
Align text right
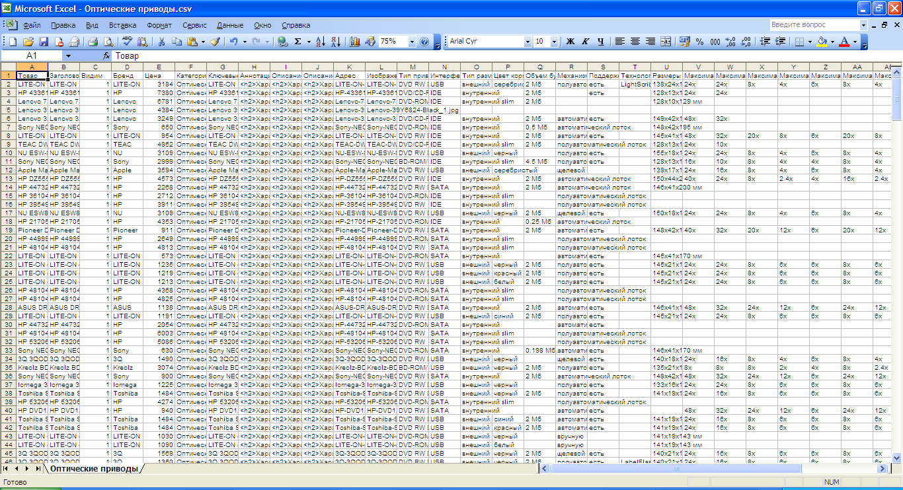point(650,42)
